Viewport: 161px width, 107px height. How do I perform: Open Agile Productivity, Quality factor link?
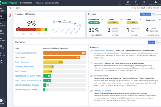coord(28,76)
